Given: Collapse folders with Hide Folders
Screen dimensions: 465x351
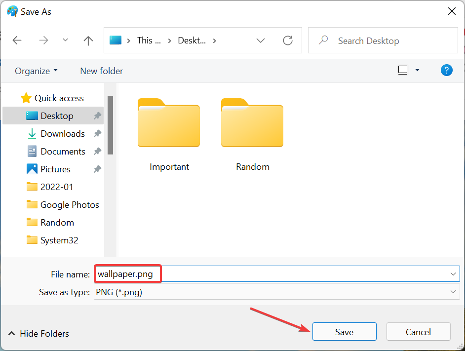Looking at the screenshot, I should pyautogui.click(x=39, y=334).
